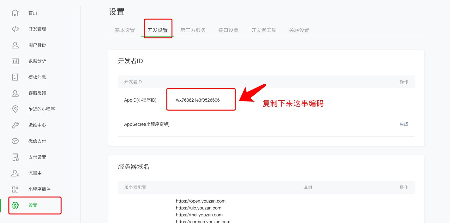Switch to the 基本设置 tab
The width and height of the screenshot is (450, 223).
125,30
